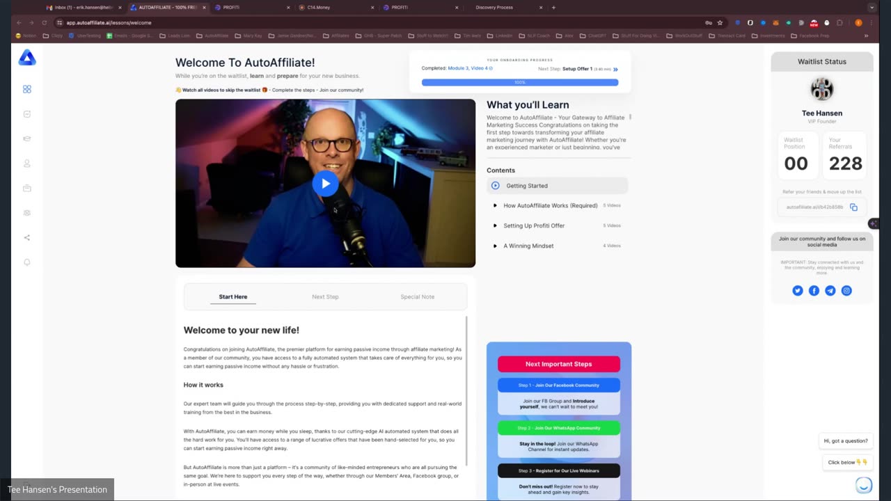
Task: Open the ChatGPT bookmark folder
Action: pos(594,35)
